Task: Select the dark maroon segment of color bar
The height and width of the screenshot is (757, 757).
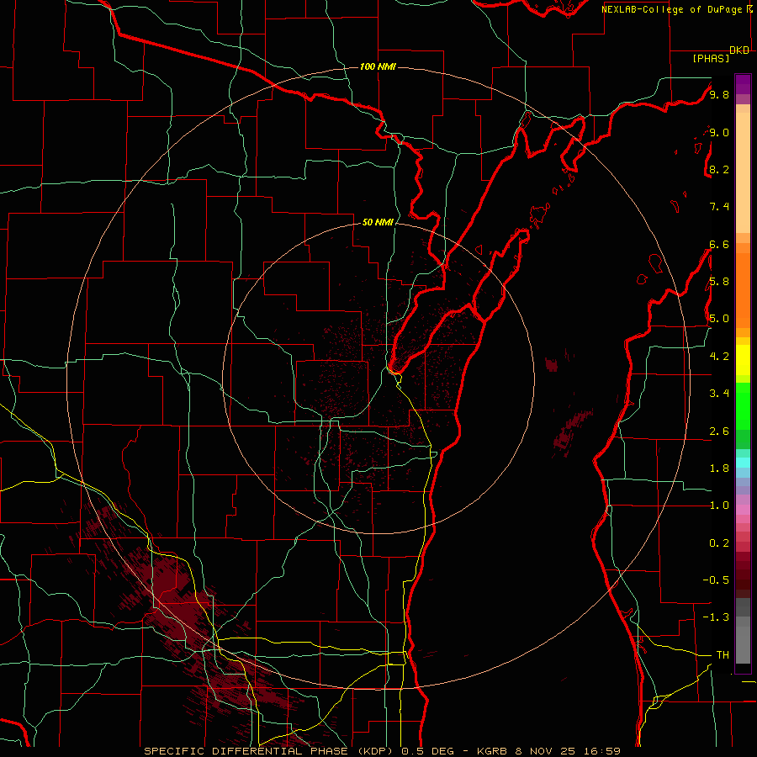Action: (x=743, y=574)
